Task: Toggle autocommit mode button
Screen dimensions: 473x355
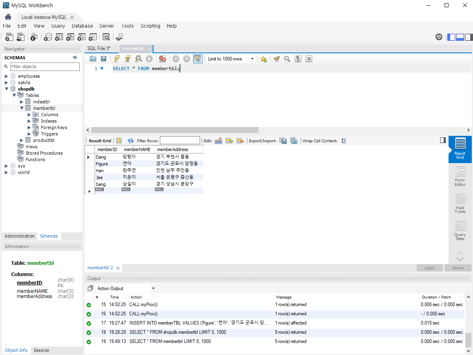Action: pos(198,59)
